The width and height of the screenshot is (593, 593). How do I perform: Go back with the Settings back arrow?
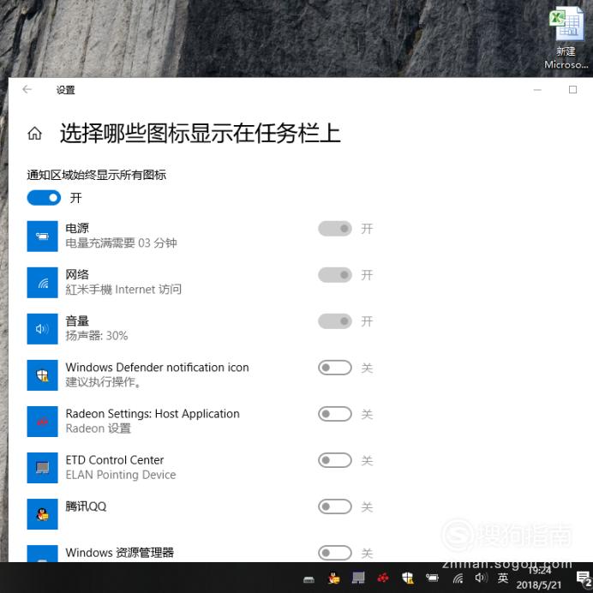point(27,90)
